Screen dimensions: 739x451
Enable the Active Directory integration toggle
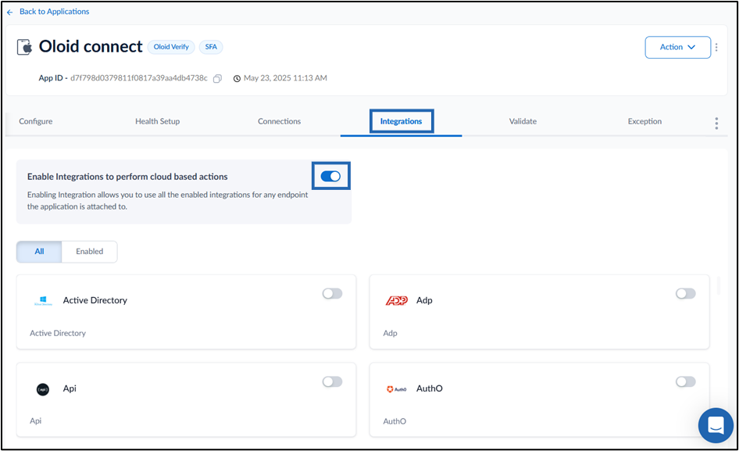point(332,293)
